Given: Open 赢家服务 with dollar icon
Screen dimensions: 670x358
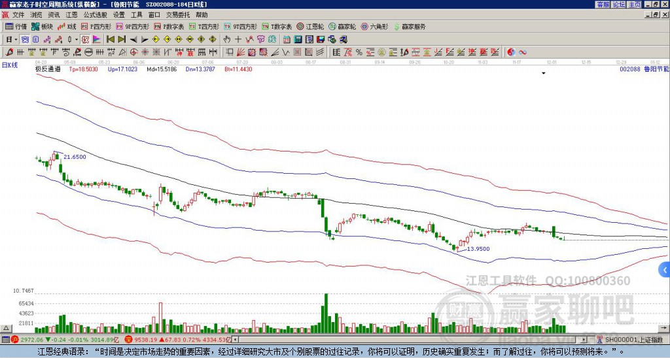Looking at the screenshot, I should 410,26.
